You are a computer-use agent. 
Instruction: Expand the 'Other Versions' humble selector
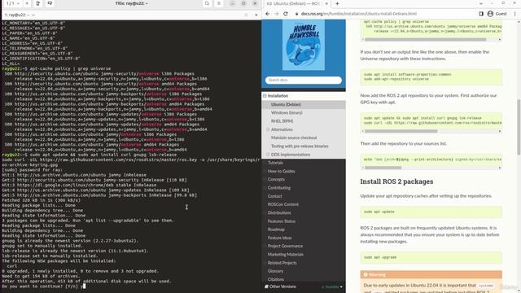(304, 286)
